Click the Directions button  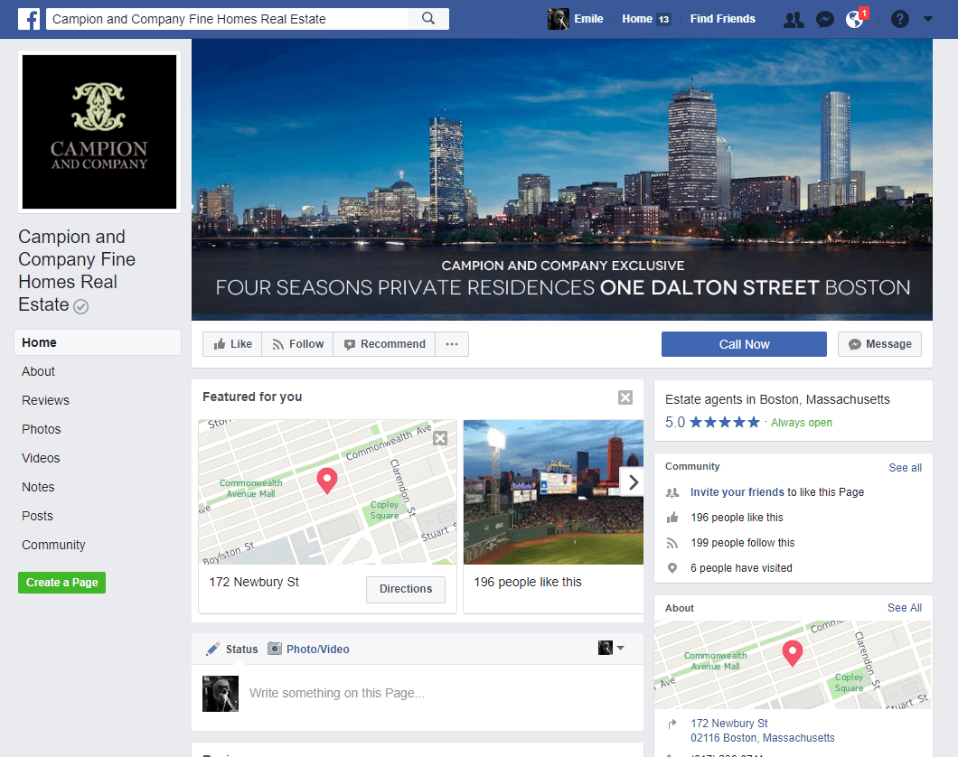[x=406, y=589]
